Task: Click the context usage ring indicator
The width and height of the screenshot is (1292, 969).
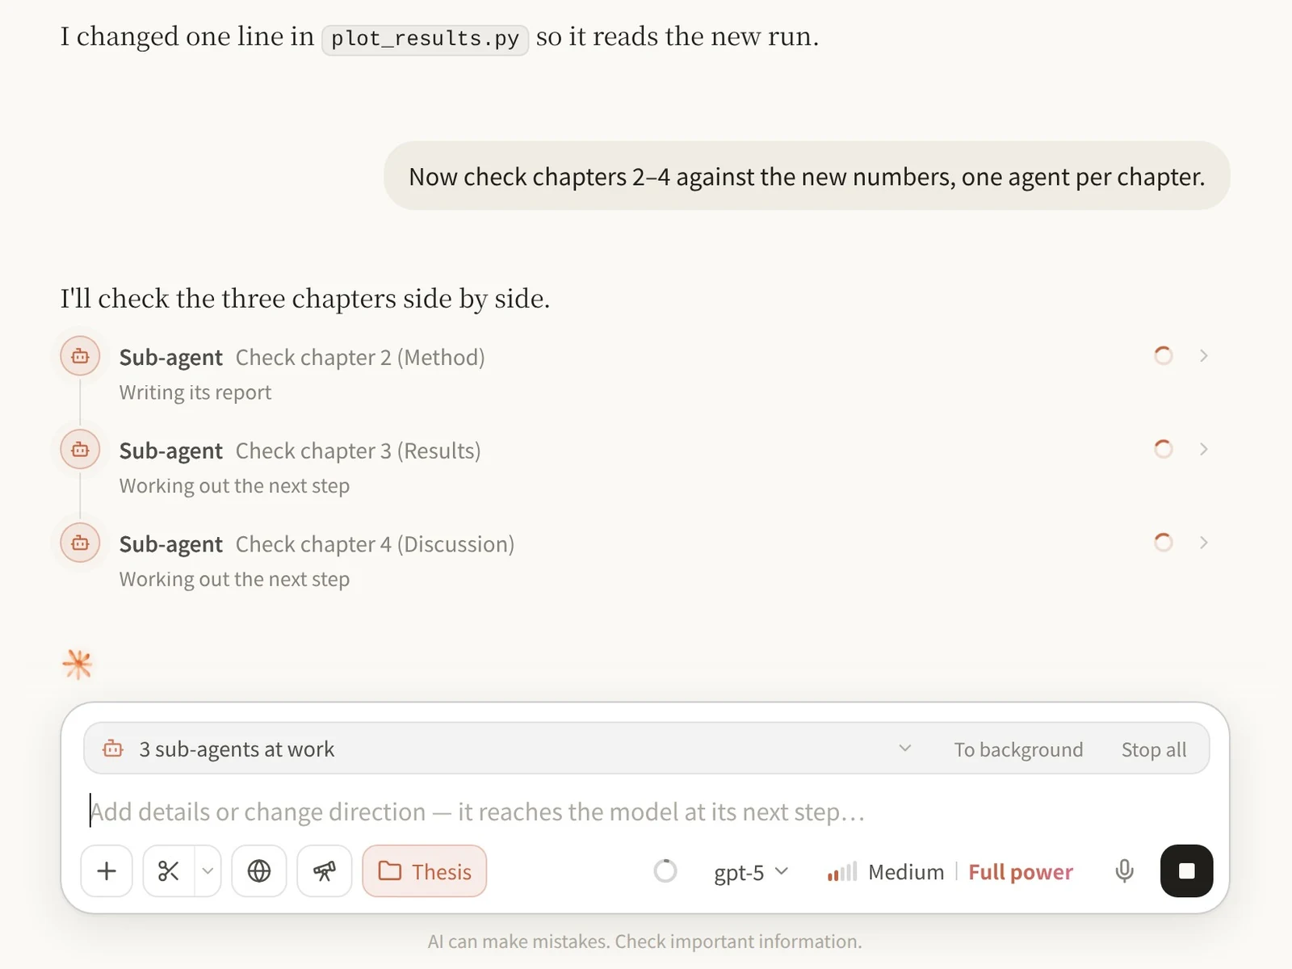Action: point(665,871)
